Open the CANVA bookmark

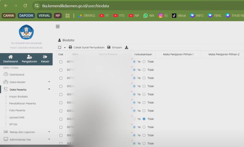(x=8, y=15)
